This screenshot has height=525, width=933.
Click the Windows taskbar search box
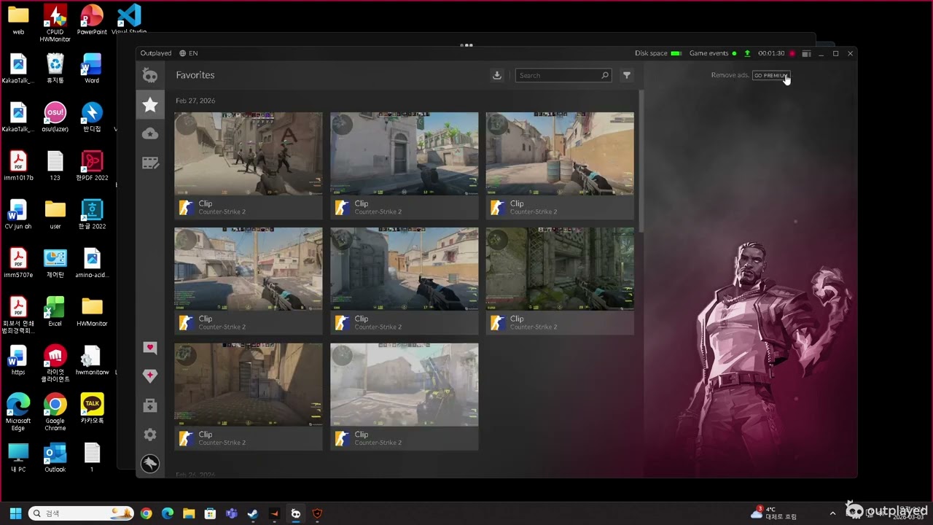pos(81,513)
